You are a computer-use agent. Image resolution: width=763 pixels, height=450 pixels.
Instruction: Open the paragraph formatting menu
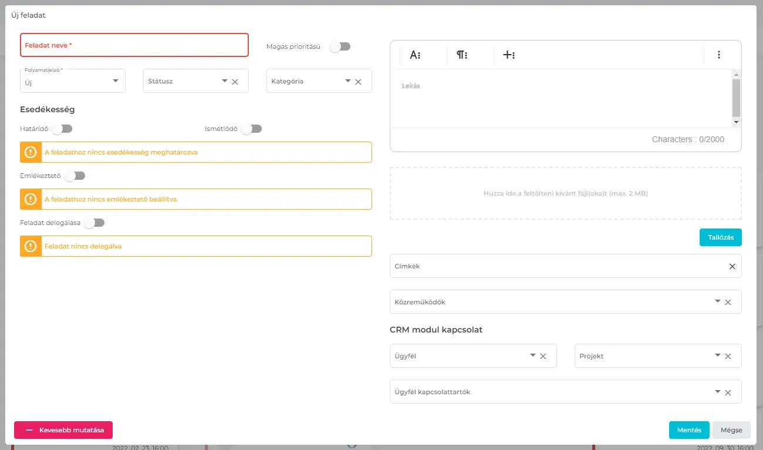462,55
